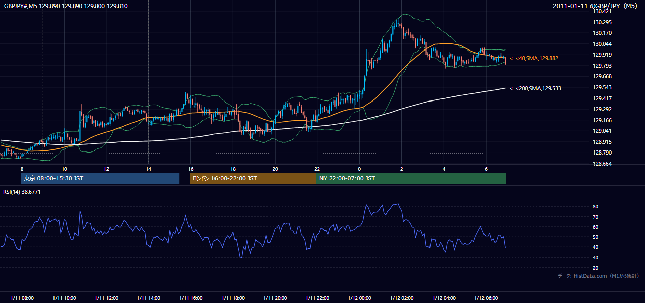Click hour tick 16 under the price chart
Viewport: 645px width, 303px height.
[190, 168]
